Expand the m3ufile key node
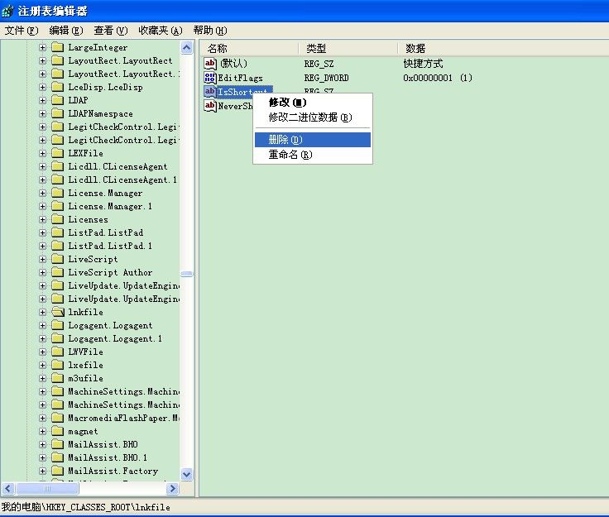 [42, 378]
